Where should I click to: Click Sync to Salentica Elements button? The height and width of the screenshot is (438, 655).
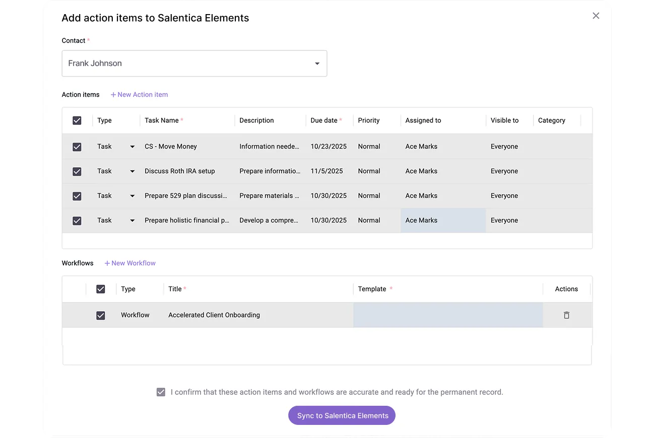[342, 415]
